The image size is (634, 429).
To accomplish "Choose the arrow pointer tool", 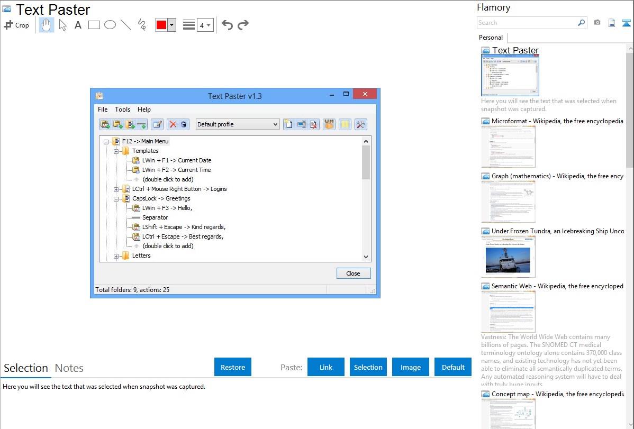I will coord(62,25).
